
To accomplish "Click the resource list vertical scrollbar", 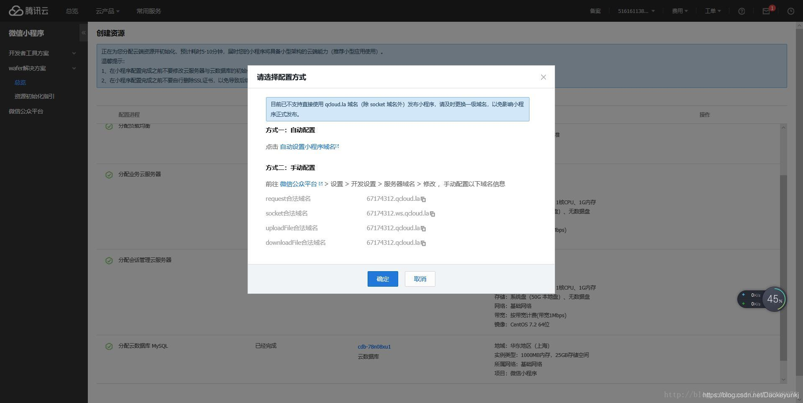I will pyautogui.click(x=783, y=268).
